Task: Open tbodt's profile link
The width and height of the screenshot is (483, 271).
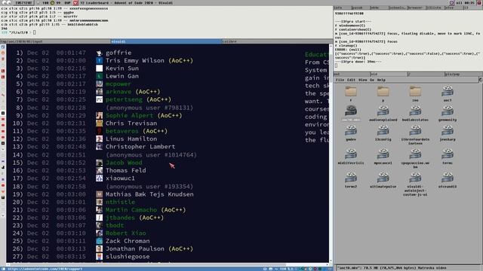Action: [x=115, y=225]
